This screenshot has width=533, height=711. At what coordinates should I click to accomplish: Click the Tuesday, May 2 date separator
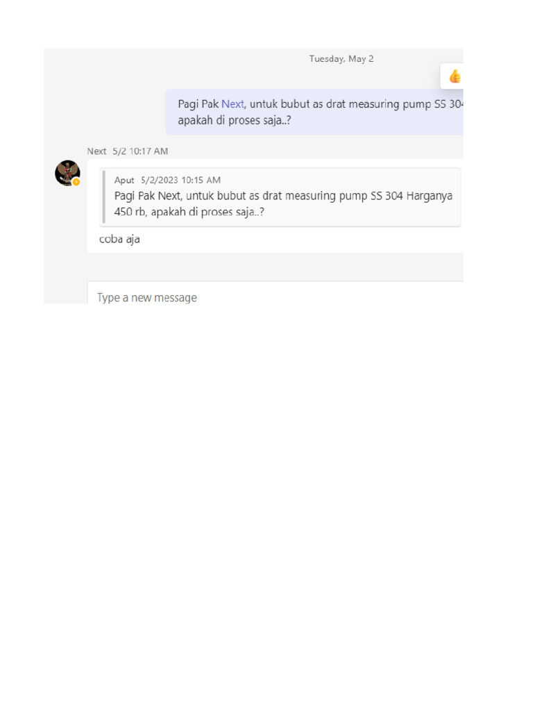pos(341,59)
